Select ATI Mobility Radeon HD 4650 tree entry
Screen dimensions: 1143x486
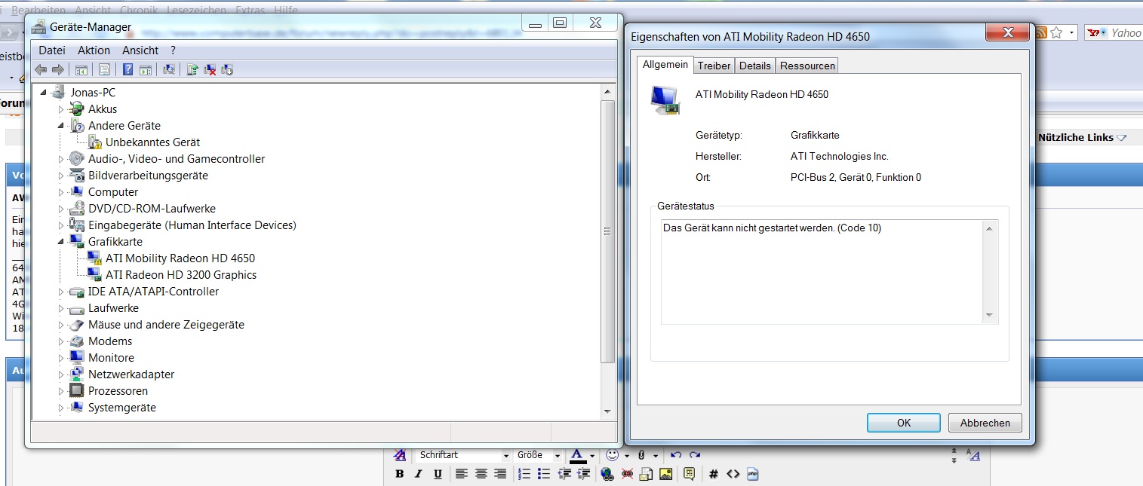click(180, 258)
